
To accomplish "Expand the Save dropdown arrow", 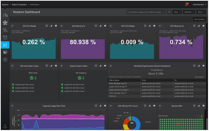I will coord(180,12).
